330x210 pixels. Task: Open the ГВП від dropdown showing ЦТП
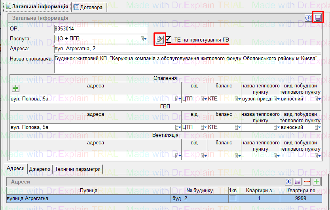(x=203, y=127)
